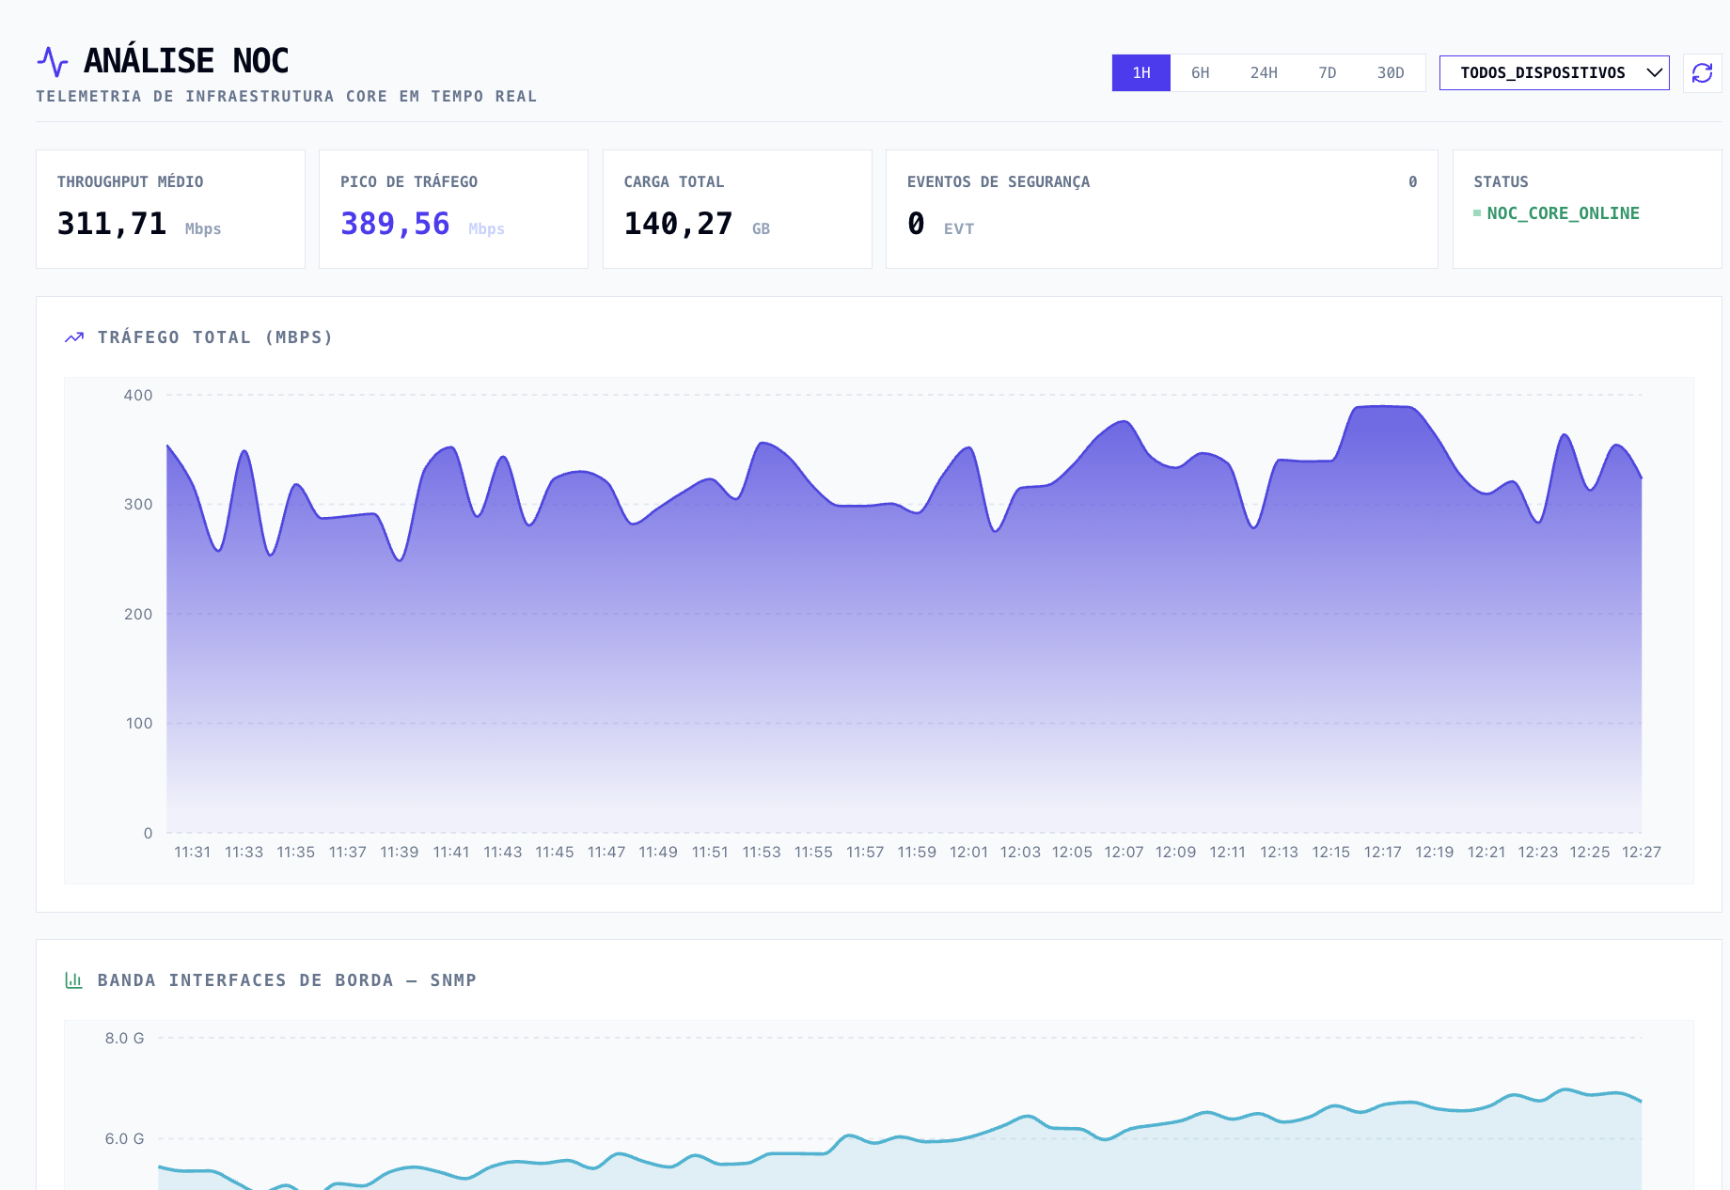Click the Eventos de Segurança card
This screenshot has height=1190, width=1730.
point(1161,209)
